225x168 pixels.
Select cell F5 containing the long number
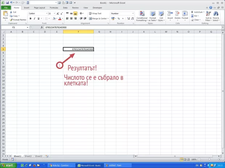coord(78,49)
